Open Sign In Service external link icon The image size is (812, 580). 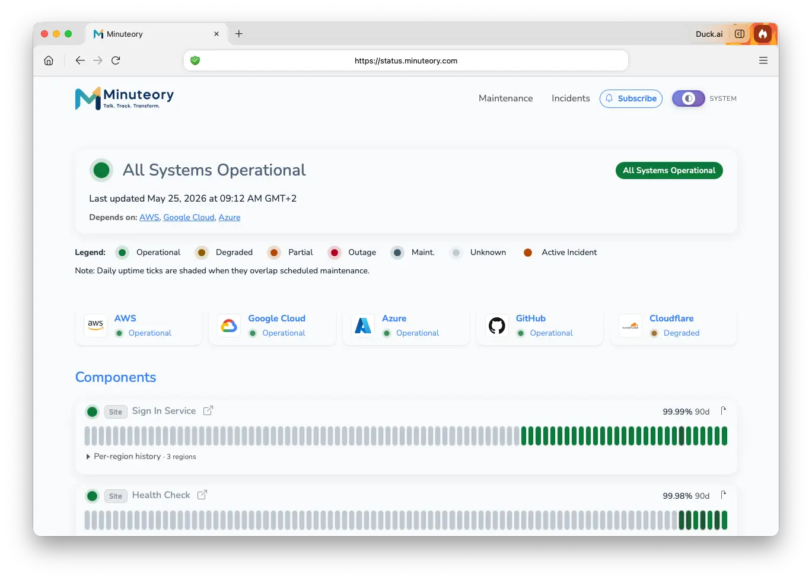pyautogui.click(x=208, y=411)
